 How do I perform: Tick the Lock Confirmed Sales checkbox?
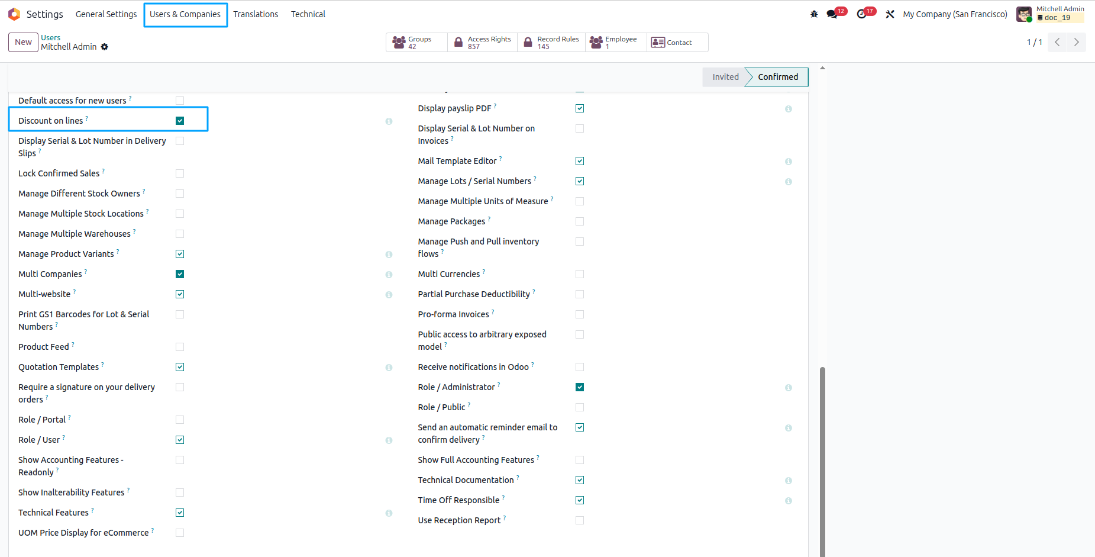180,173
